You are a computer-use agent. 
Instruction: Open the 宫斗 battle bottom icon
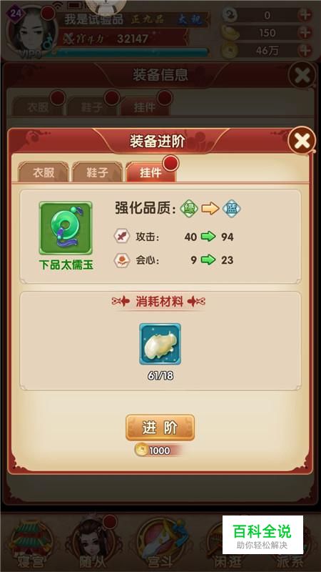pos(160,543)
